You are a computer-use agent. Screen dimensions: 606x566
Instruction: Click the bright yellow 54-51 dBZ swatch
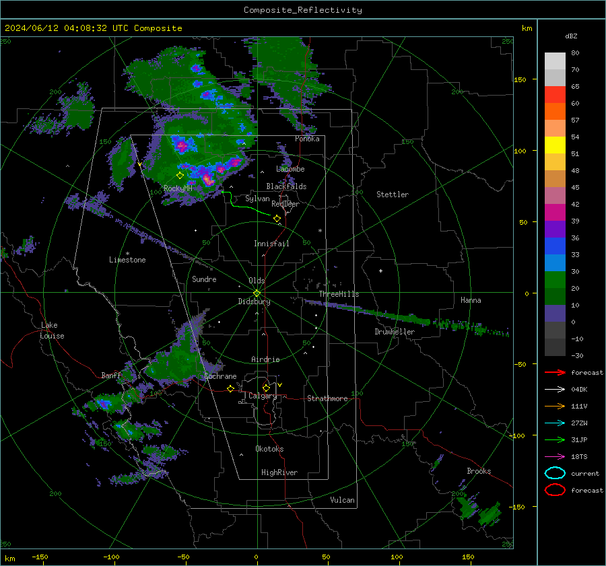(555, 145)
